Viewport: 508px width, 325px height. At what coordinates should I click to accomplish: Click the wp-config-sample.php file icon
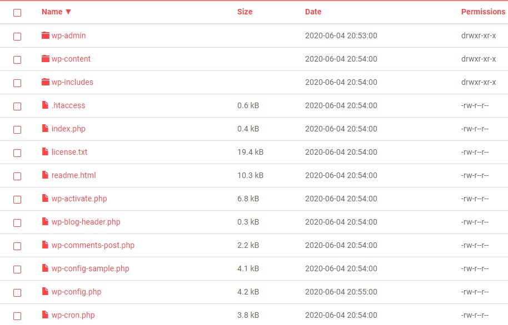[46, 268]
